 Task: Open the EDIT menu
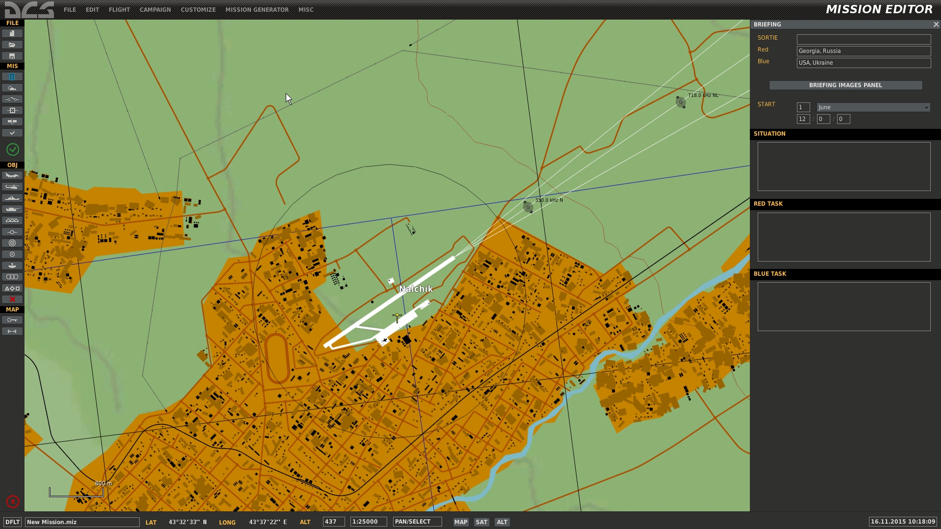(x=92, y=9)
